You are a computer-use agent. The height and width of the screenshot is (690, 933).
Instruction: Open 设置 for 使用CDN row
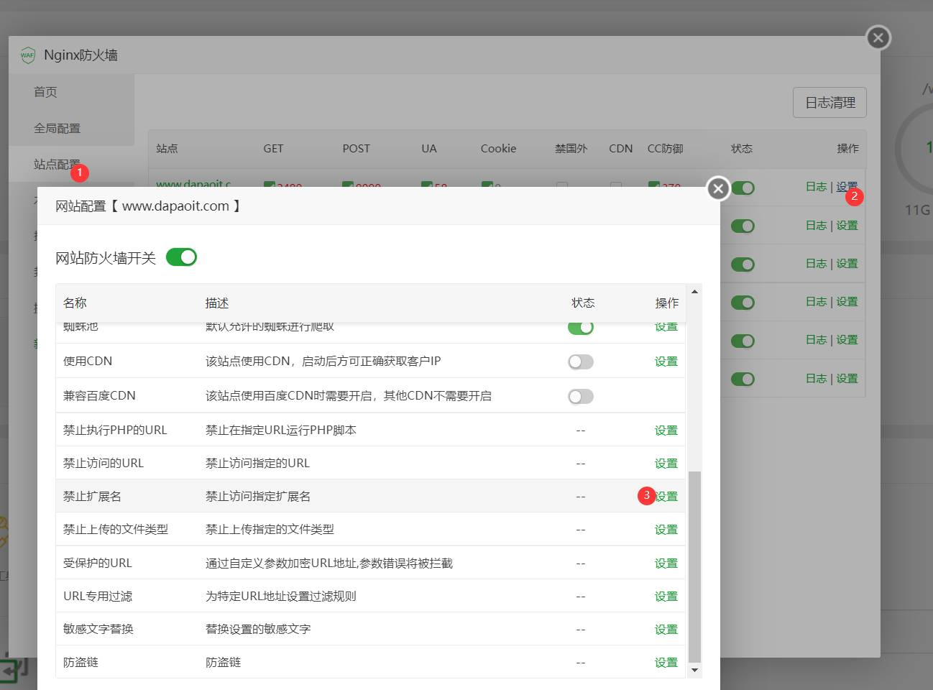666,362
